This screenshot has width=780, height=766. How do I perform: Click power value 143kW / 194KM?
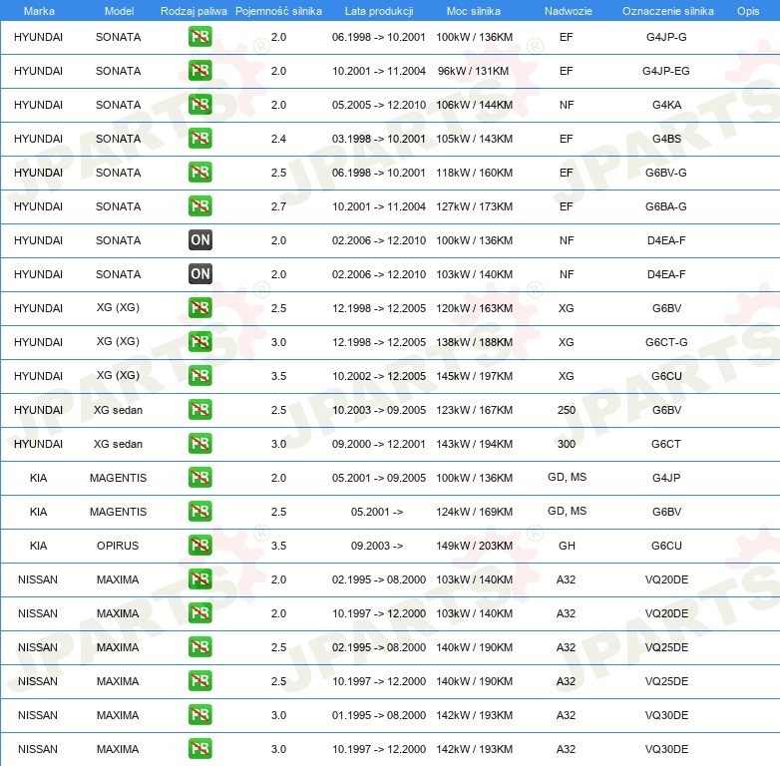point(474,444)
